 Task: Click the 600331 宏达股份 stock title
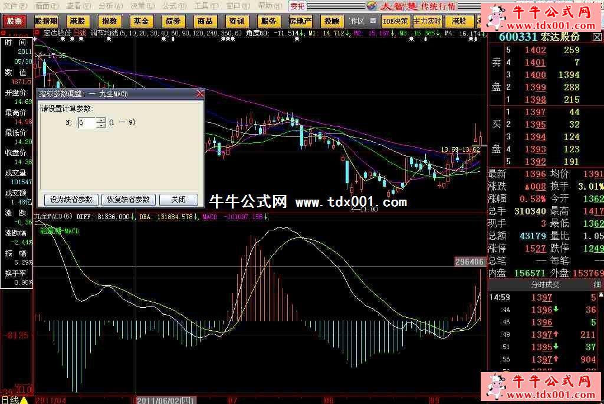point(539,37)
